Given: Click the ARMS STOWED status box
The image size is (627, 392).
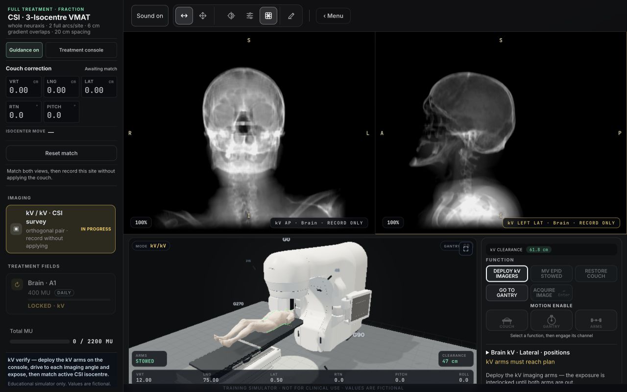Looking at the screenshot, I should [149, 359].
